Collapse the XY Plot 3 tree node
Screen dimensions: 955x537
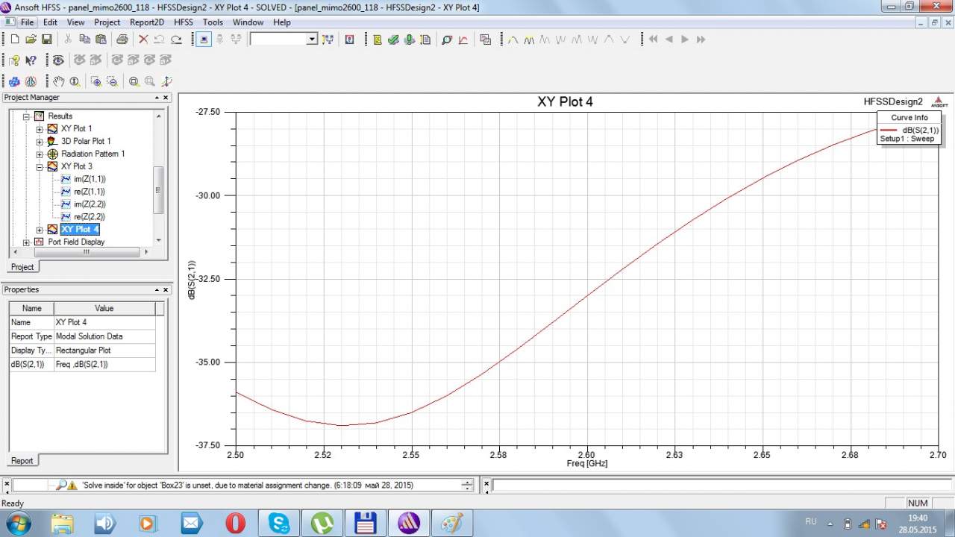(x=40, y=166)
